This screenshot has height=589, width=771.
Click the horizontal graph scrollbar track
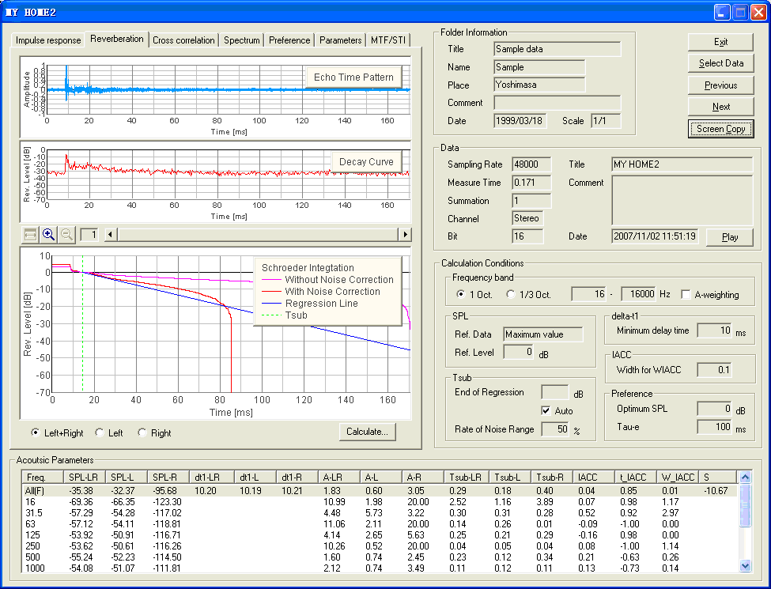pos(258,235)
